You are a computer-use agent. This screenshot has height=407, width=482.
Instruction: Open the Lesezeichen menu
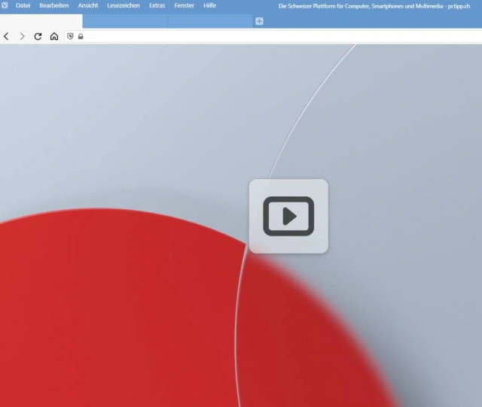(124, 5)
